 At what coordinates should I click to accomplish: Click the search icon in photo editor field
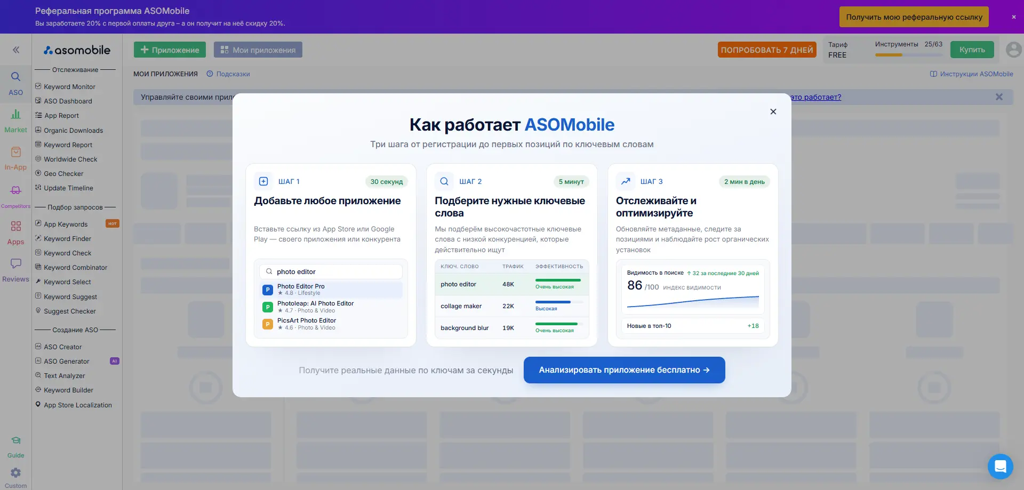269,271
